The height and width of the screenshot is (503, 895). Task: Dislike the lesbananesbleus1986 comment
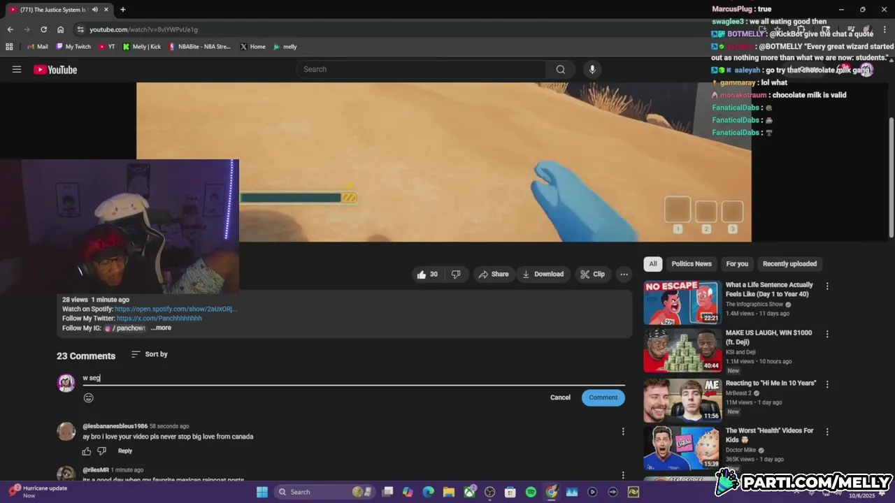coord(102,451)
